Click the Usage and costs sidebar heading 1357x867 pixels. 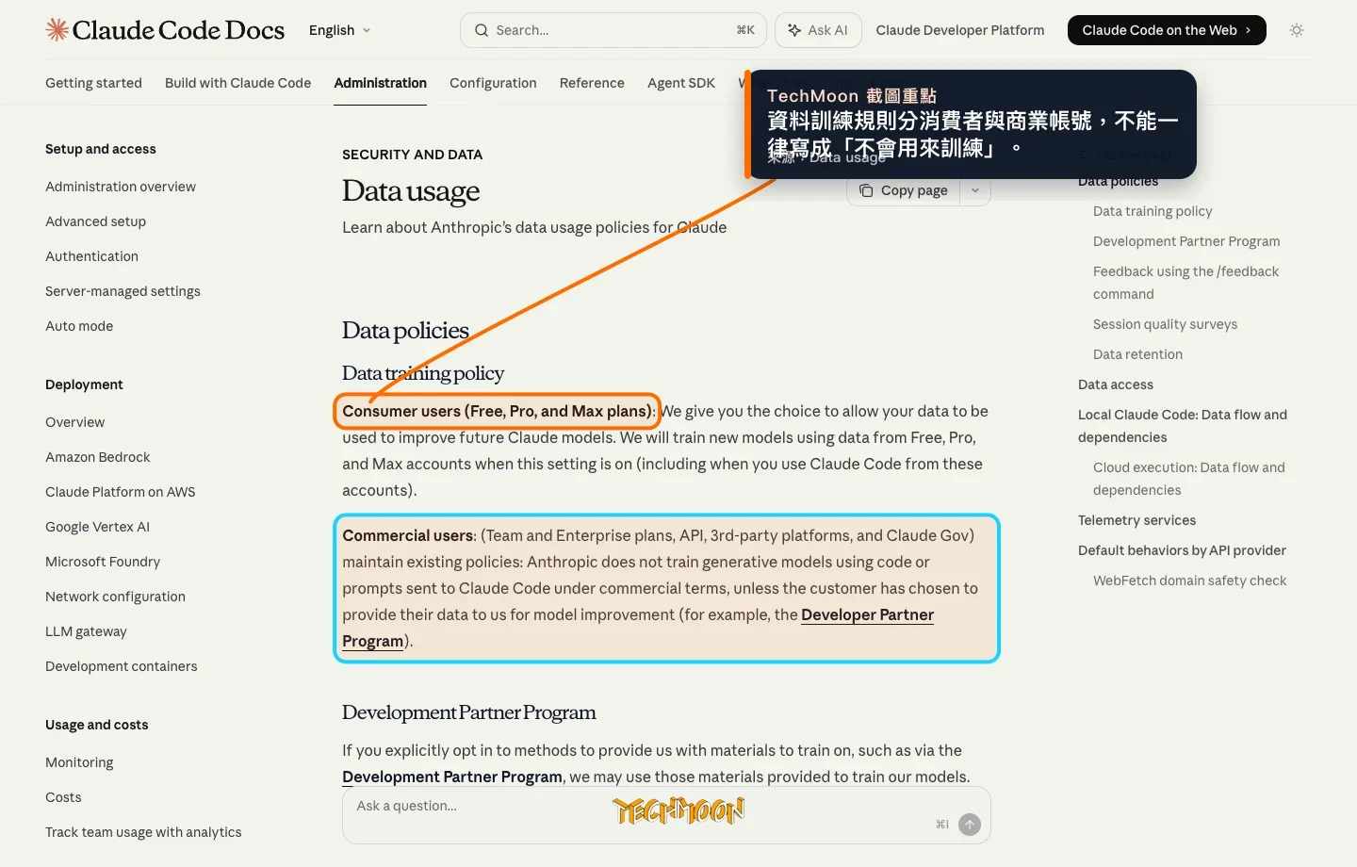(x=96, y=725)
